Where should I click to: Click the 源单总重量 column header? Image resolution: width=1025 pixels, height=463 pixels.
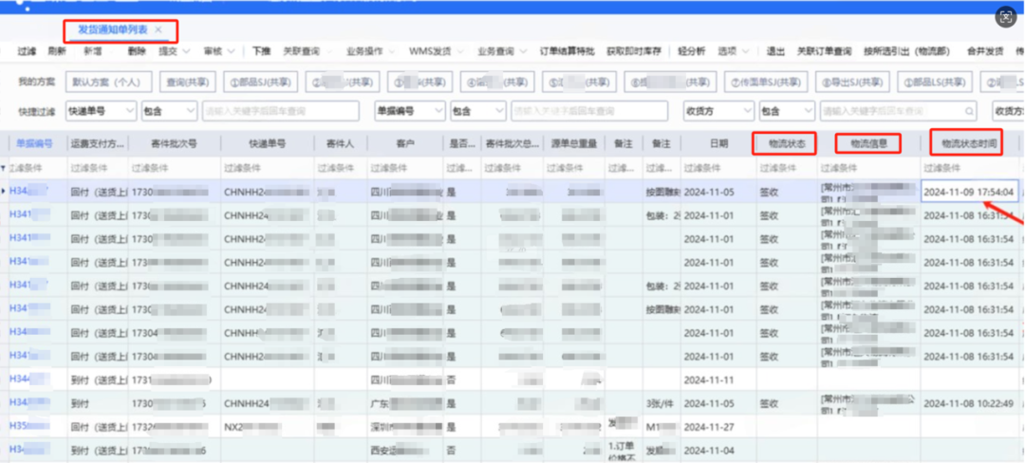[574, 143]
